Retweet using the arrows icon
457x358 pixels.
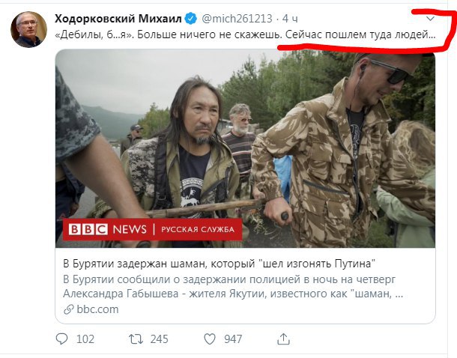[x=136, y=339]
